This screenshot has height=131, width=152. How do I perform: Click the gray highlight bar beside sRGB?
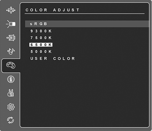coord(98,24)
